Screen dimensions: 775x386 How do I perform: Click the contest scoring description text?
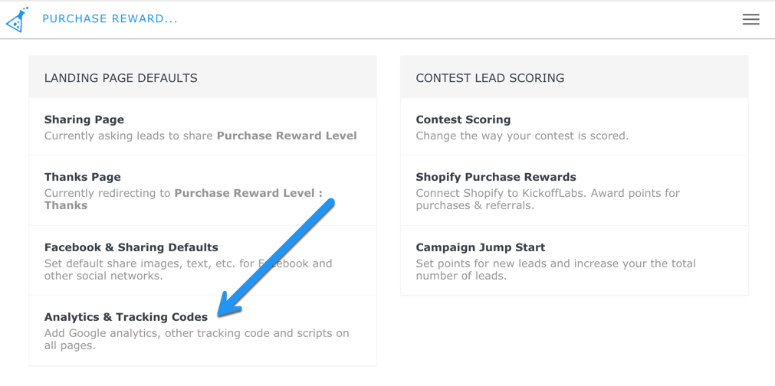[522, 136]
